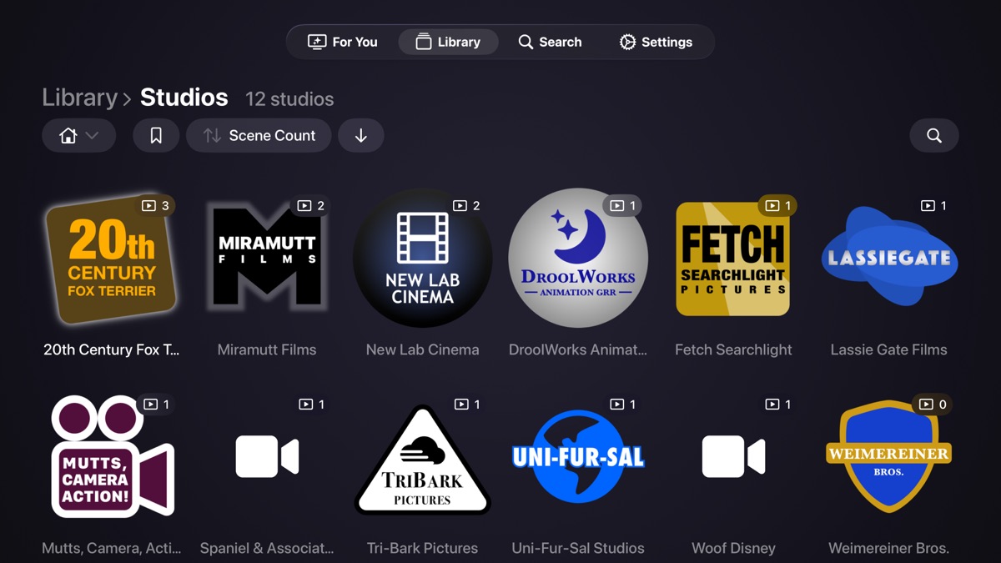1001x563 pixels.
Task: Expand the home filter dropdown
Action: (79, 135)
